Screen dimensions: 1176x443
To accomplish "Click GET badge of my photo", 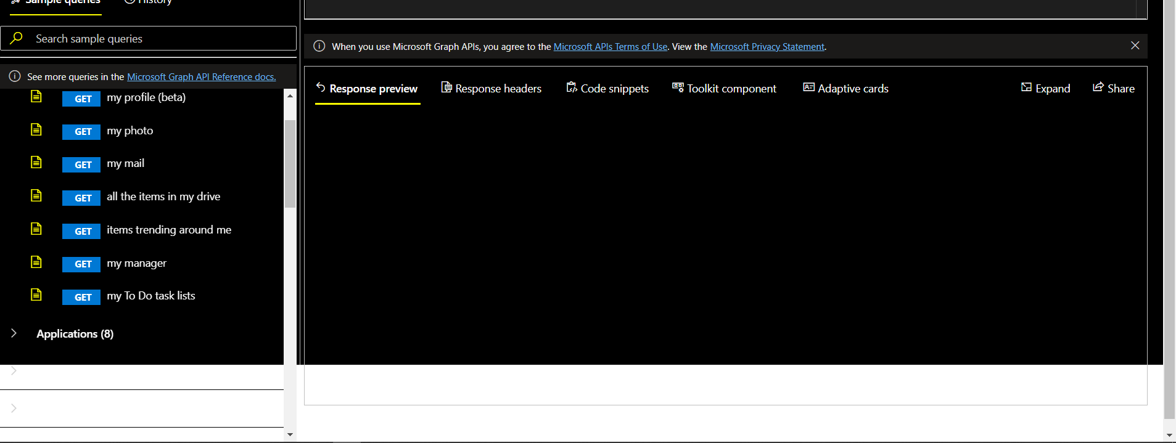I will (81, 132).
